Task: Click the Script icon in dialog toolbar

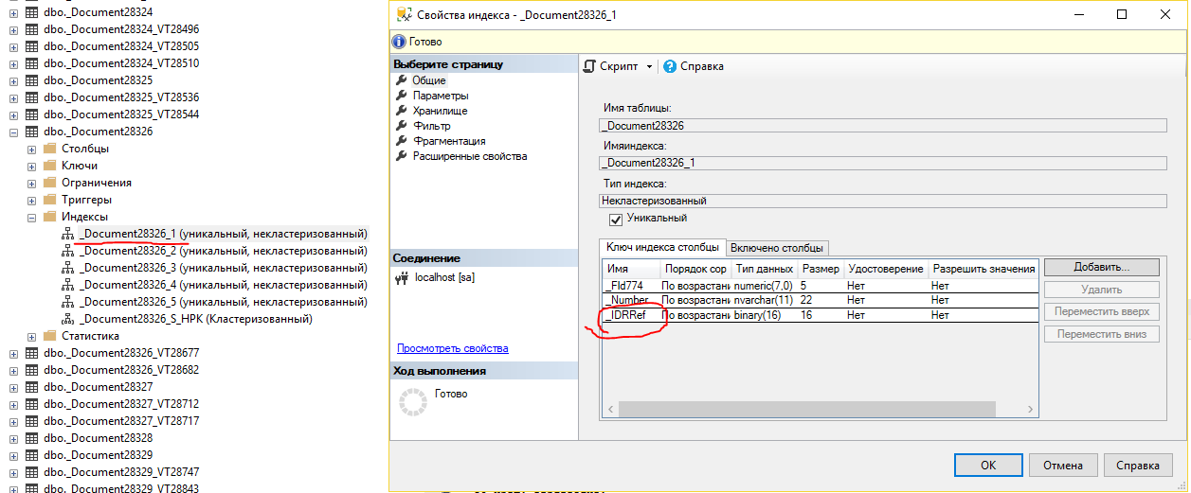Action: 589,66
